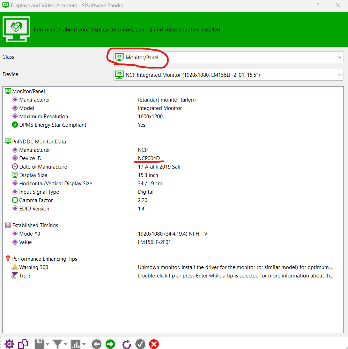Select the Performance Enhancing Tips section header
348x349 pixels.
coord(45,259)
